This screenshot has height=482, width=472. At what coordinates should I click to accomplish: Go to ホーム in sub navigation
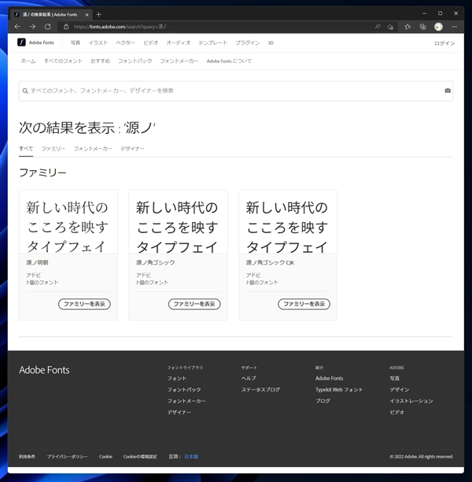pos(28,61)
